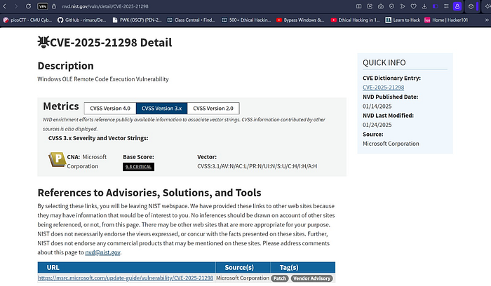Click the share page icon
Viewport: 491px width, 286px height.
[370, 6]
